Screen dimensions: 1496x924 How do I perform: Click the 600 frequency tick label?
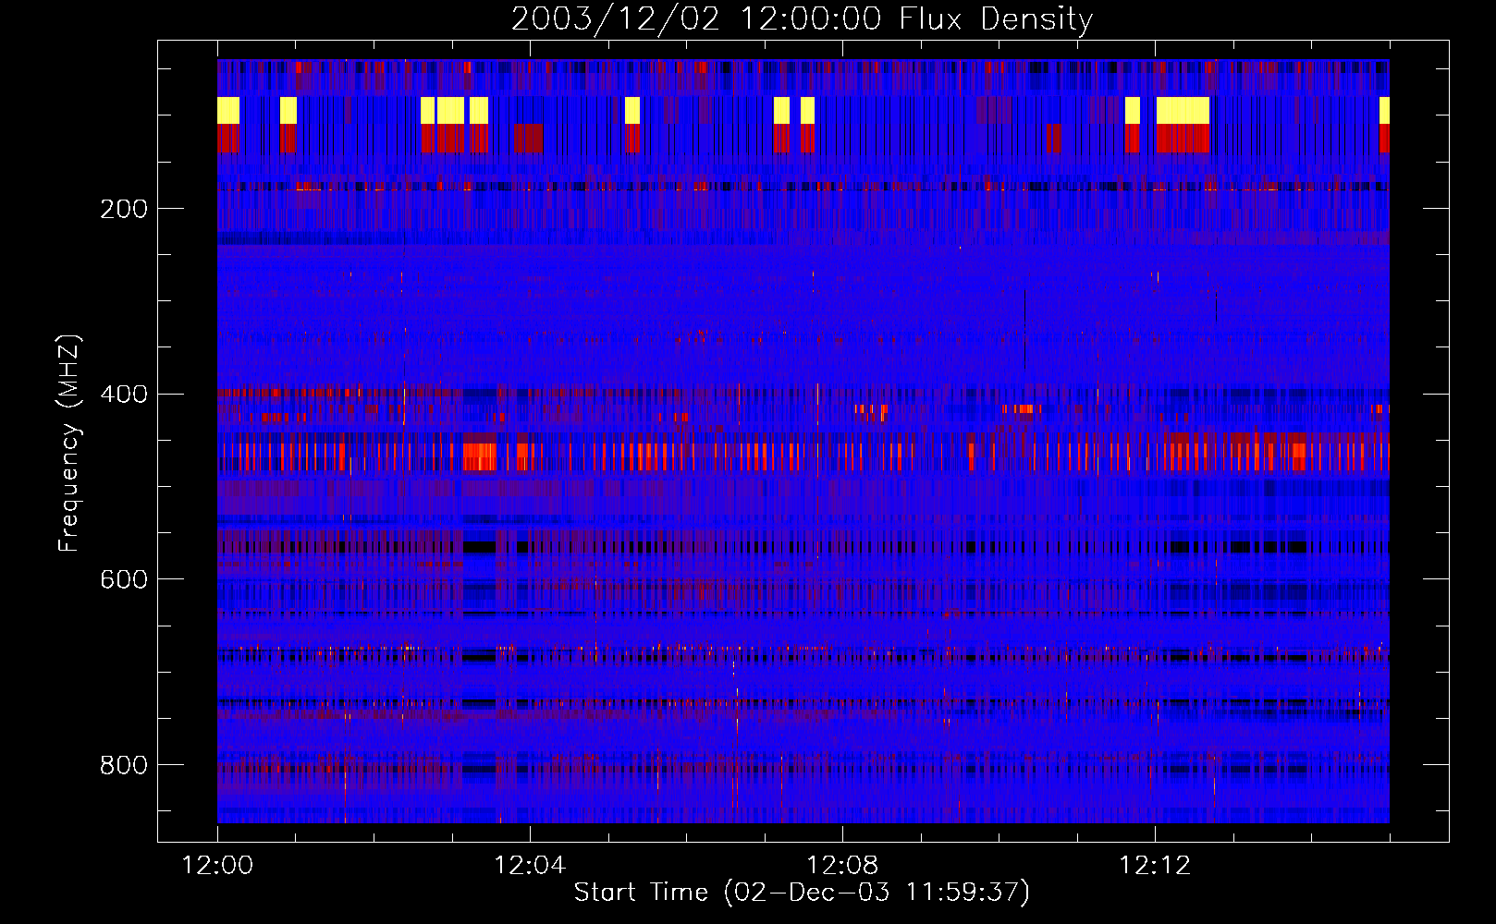point(124,579)
